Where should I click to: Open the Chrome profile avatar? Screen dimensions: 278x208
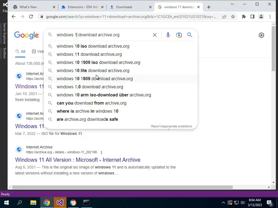(261, 17)
